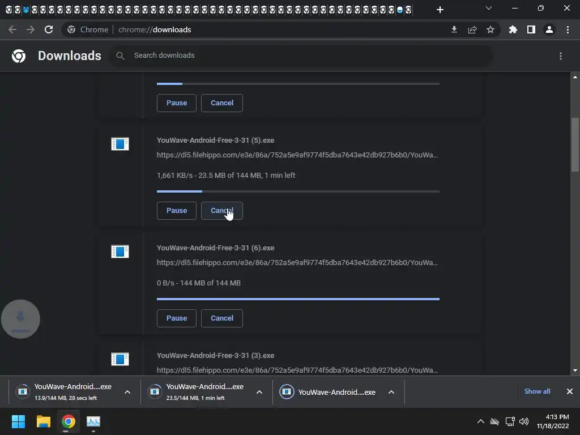Image resolution: width=580 pixels, height=435 pixels.
Task: Click the scrollbar up arrow
Action: point(575,77)
